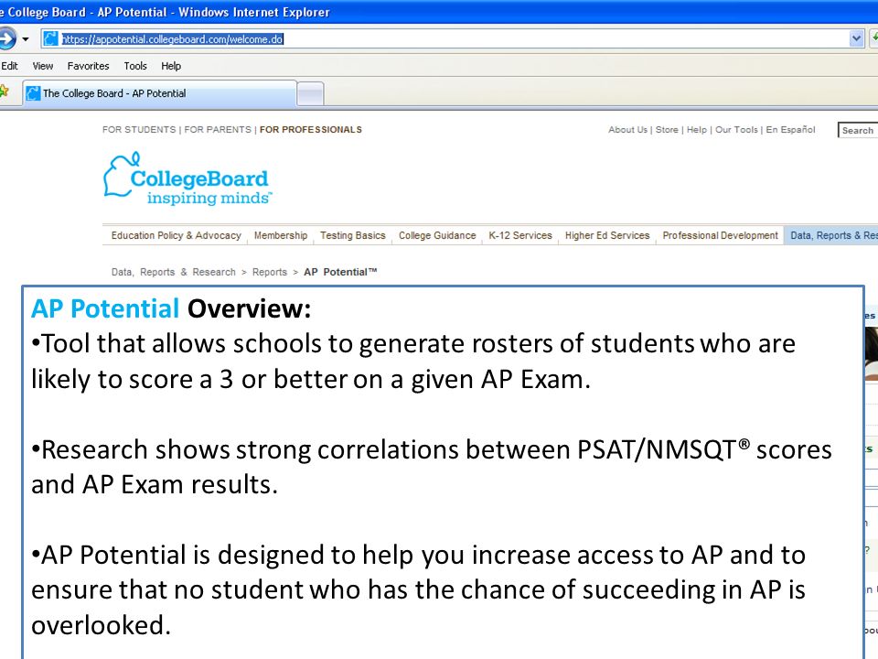This screenshot has height=659, width=878.
Task: Switch to En Español link
Action: pyautogui.click(x=790, y=129)
